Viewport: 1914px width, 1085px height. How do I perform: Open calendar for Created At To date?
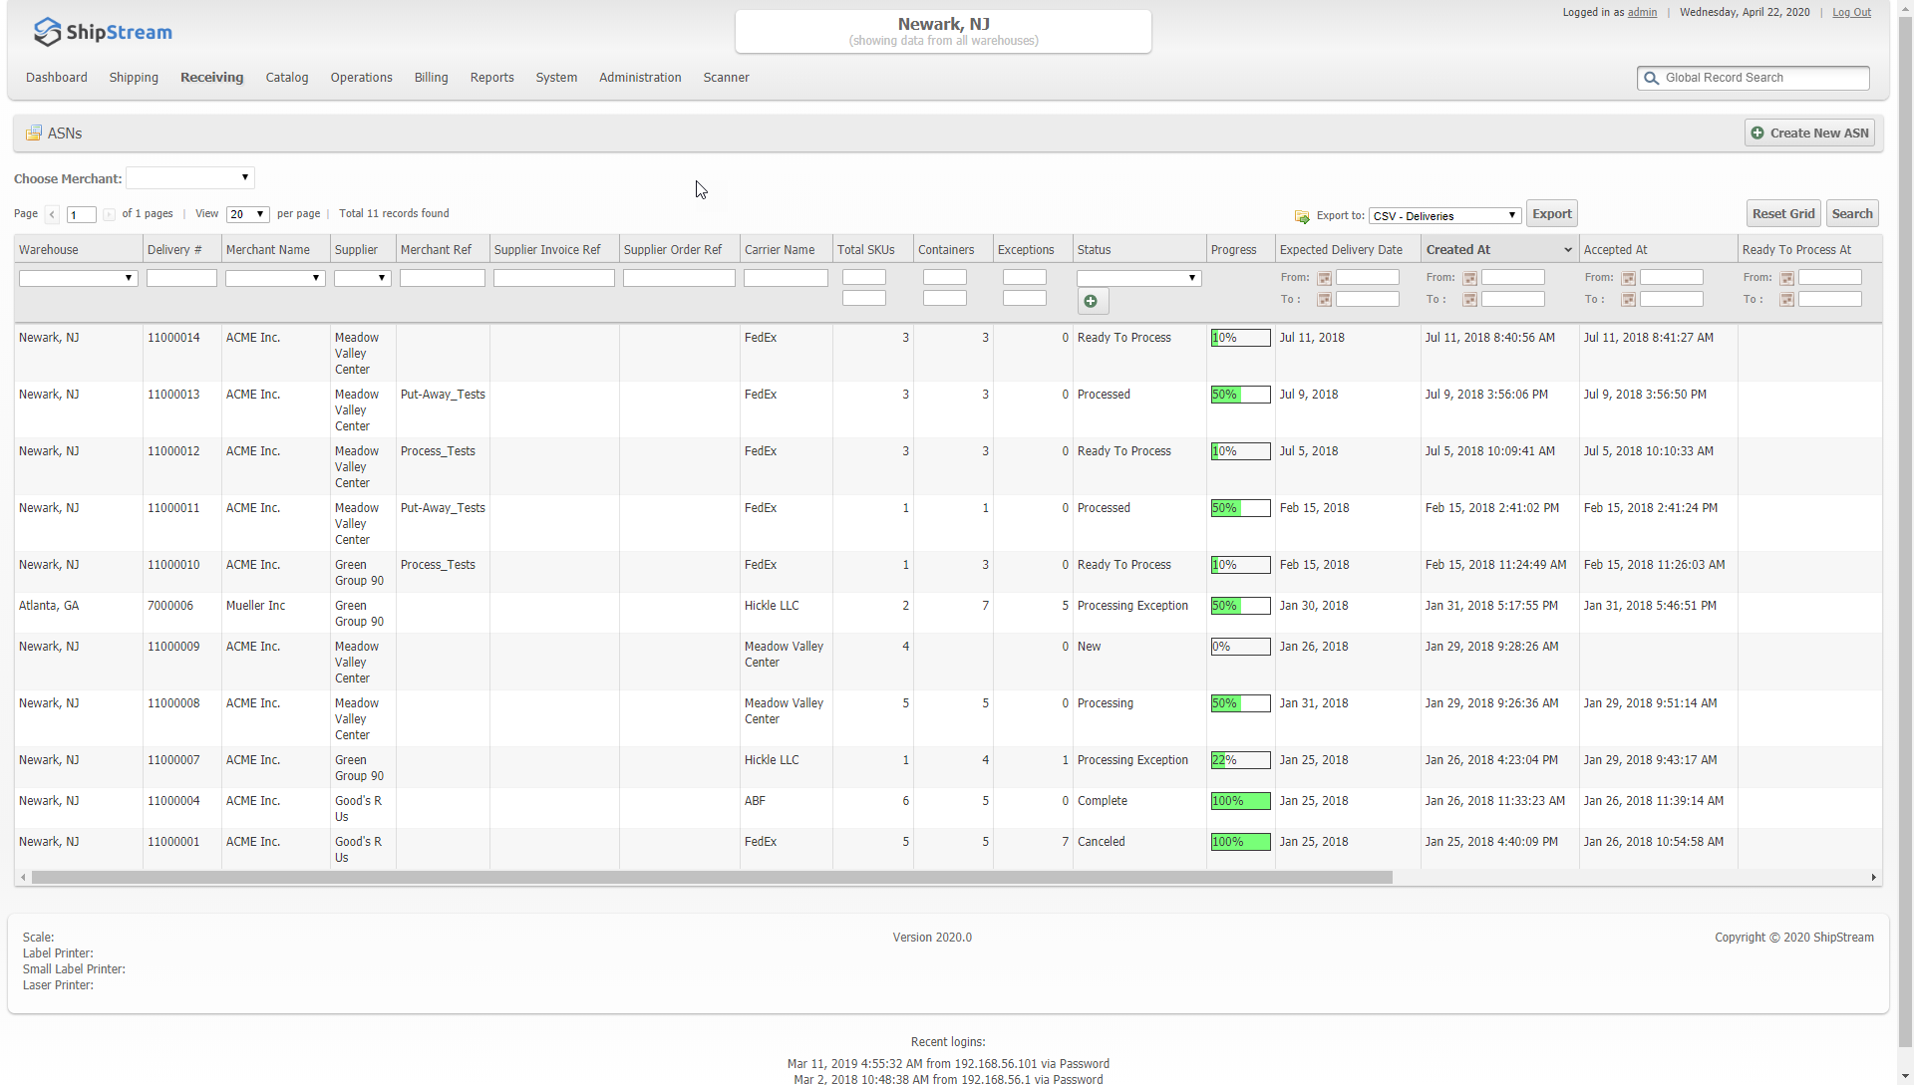(x=1469, y=300)
